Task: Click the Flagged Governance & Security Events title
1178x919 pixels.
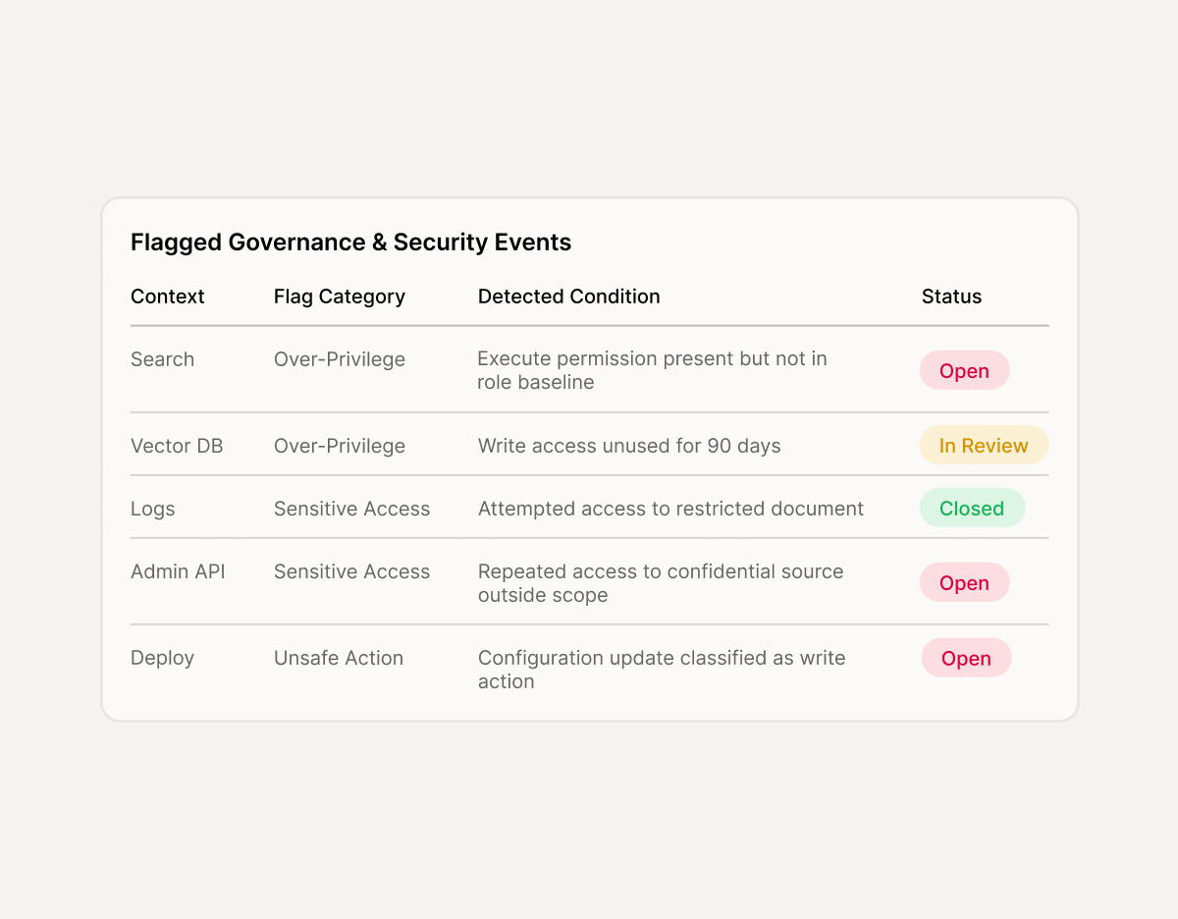Action: pyautogui.click(x=350, y=243)
